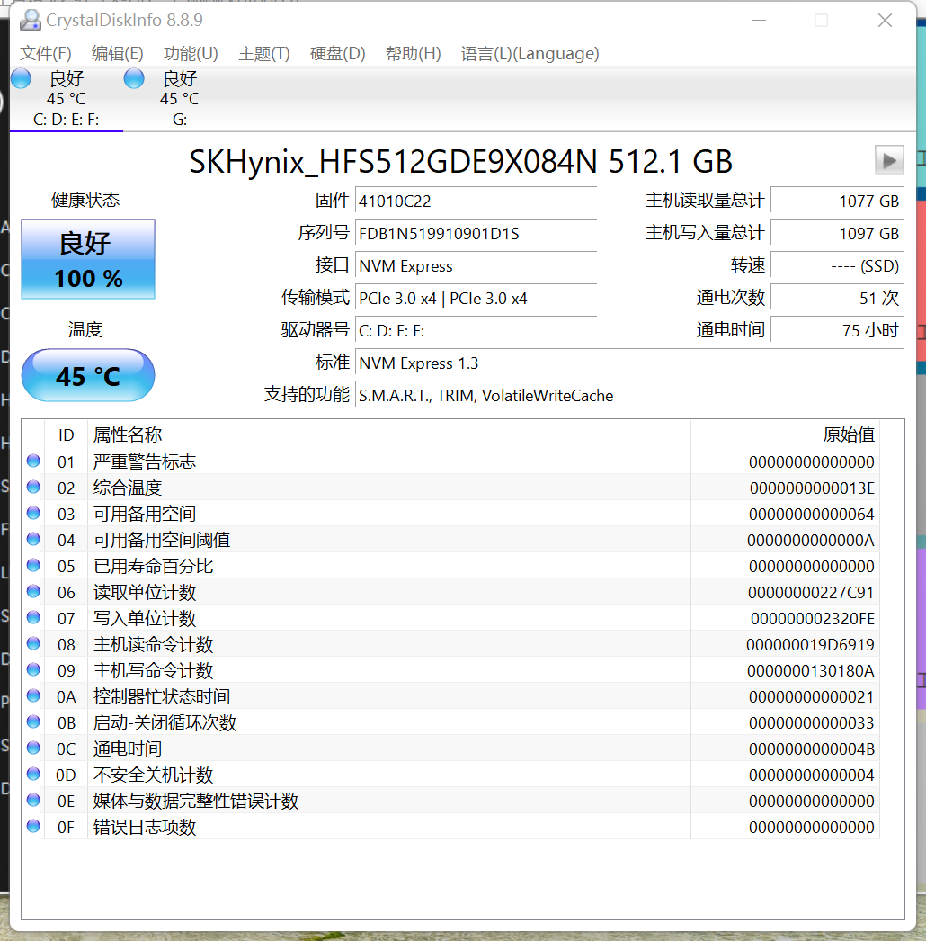Select the 读取单位计数 attribute row
The height and width of the screenshot is (941, 926).
pos(450,592)
